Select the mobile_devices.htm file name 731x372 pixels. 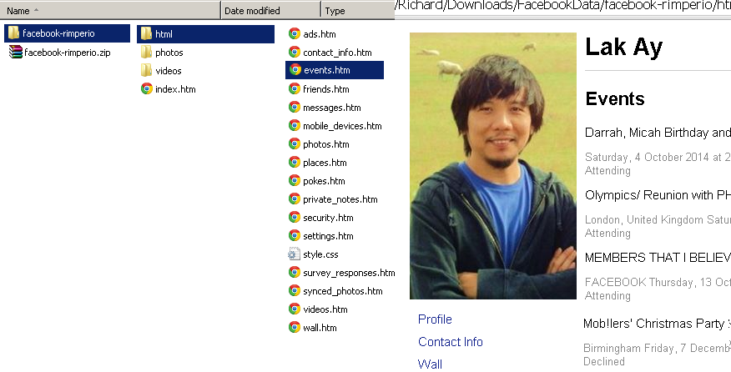click(342, 126)
